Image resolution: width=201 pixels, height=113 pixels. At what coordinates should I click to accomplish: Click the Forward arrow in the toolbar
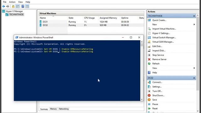[x=8, y=6]
